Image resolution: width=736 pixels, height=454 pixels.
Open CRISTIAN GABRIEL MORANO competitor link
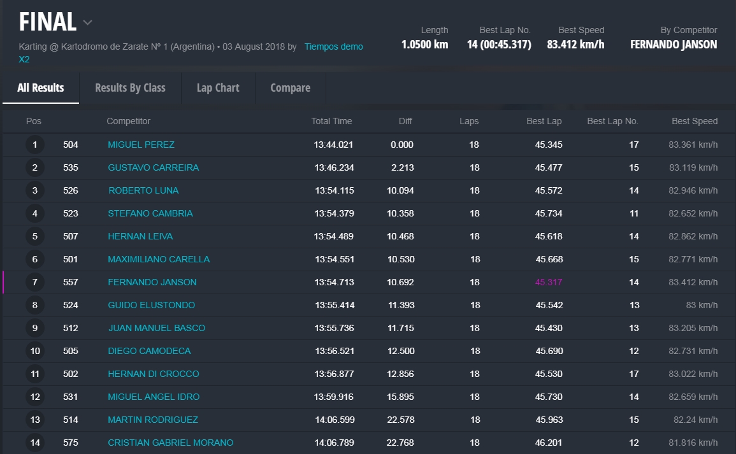pyautogui.click(x=170, y=443)
